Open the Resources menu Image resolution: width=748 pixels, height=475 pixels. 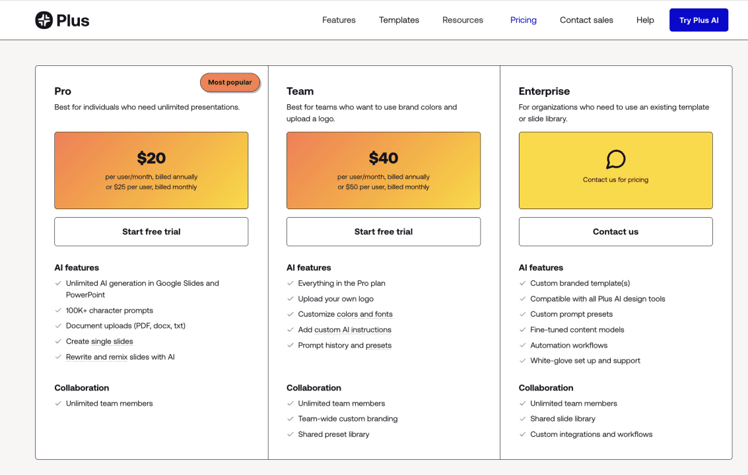tap(463, 20)
